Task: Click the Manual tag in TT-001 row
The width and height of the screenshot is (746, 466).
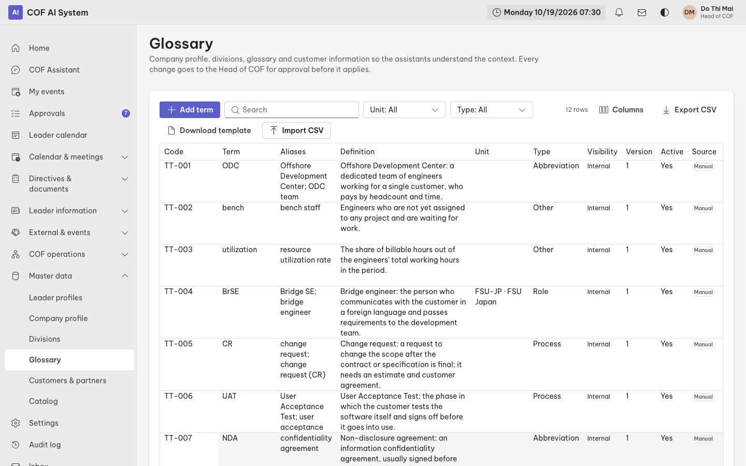Action: pos(704,167)
